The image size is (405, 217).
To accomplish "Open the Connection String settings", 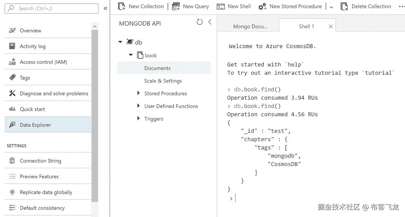I will coord(40,161).
